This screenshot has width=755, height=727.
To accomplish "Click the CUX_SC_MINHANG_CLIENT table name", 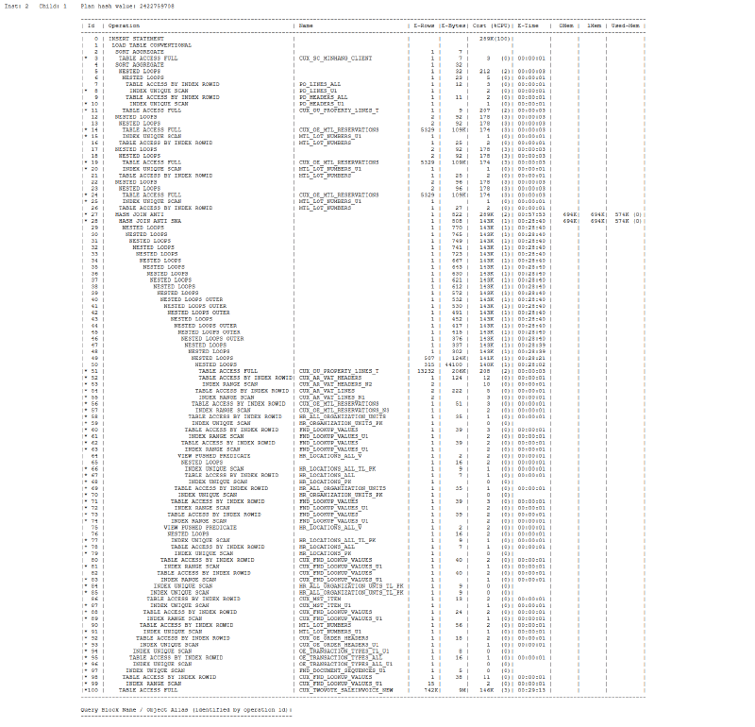I will [x=336, y=59].
